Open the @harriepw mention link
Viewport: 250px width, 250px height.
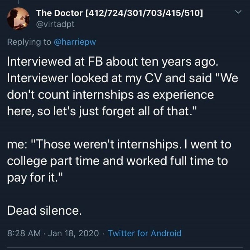click(75, 42)
